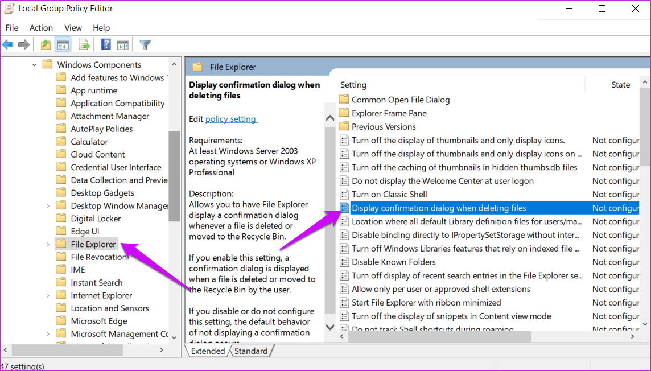
Task: Click folder icon beside Digital Locker
Action: pos(61,219)
